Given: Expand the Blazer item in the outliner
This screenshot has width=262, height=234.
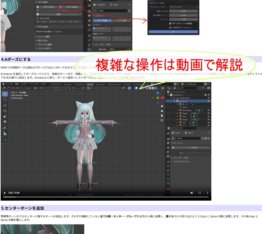Looking at the screenshot, I should click(x=178, y=113).
